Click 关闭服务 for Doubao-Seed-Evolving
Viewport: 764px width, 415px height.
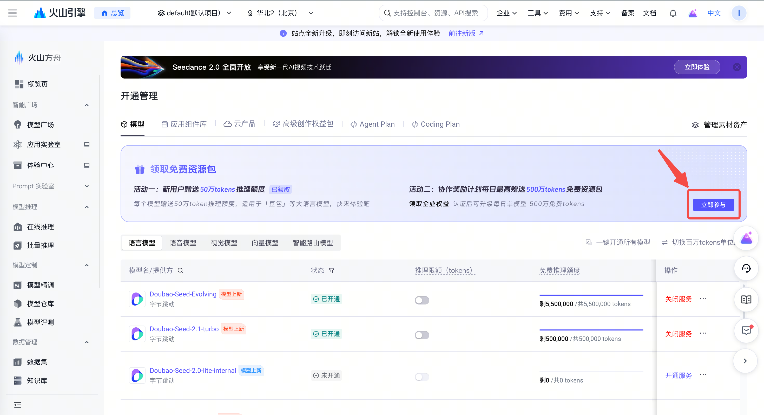click(678, 299)
